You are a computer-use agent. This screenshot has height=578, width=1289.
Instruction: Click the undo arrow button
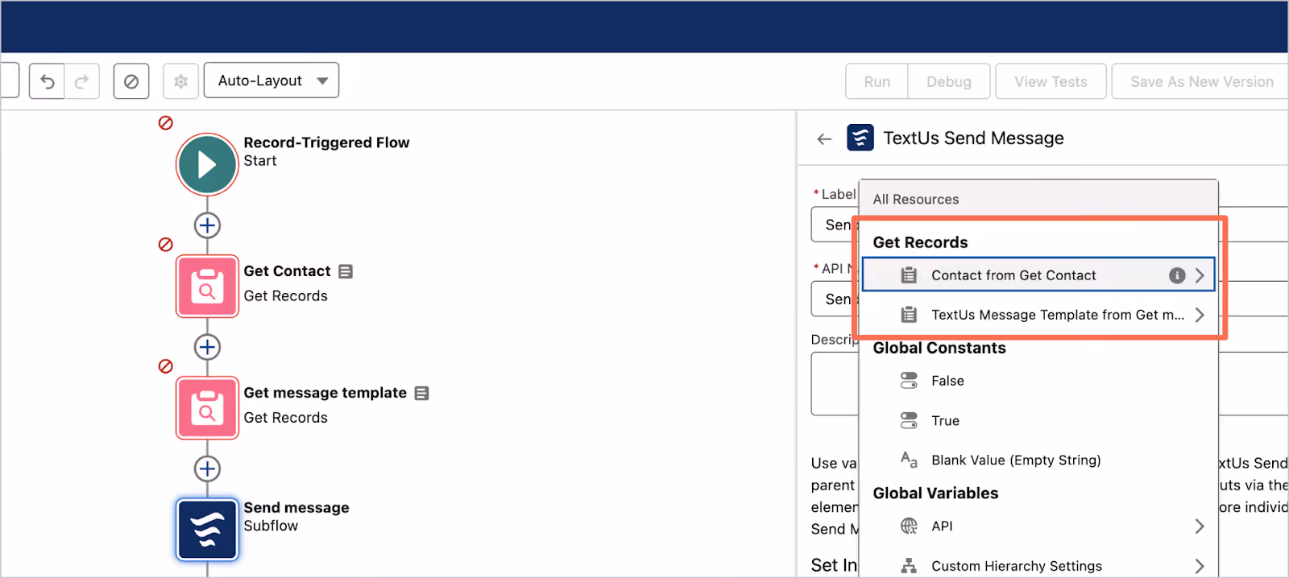click(x=48, y=81)
